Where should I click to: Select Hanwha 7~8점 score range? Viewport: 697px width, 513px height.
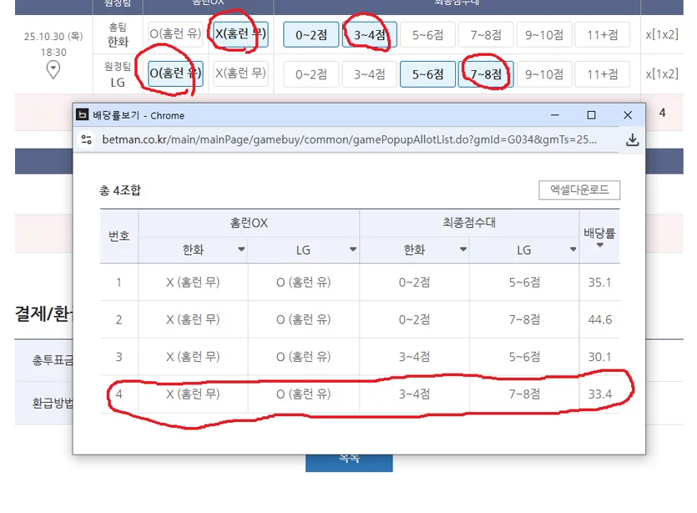(x=486, y=35)
